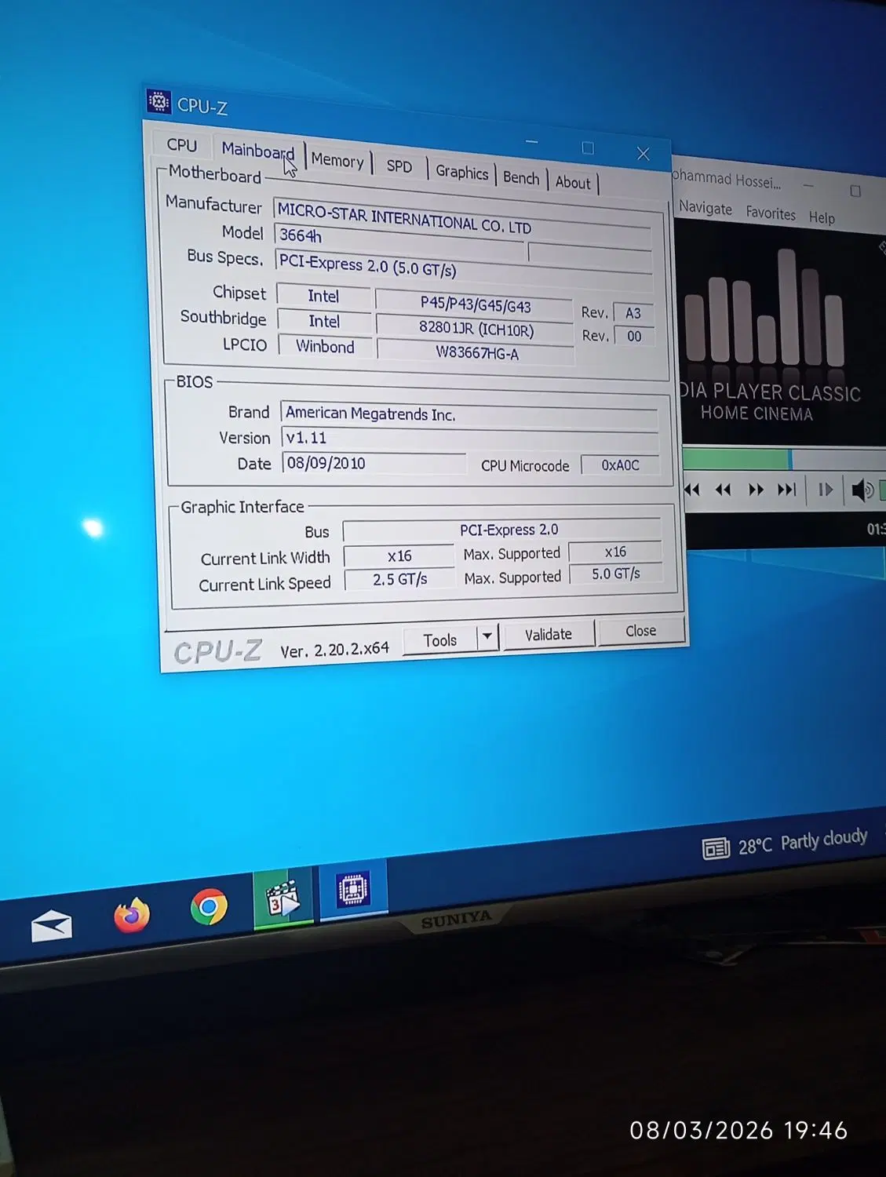Click the Ver. 2.20.2.x64 version text

coord(335,650)
